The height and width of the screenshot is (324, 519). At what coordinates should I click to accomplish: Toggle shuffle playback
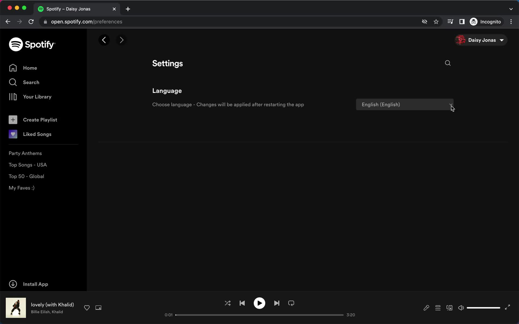pyautogui.click(x=228, y=303)
